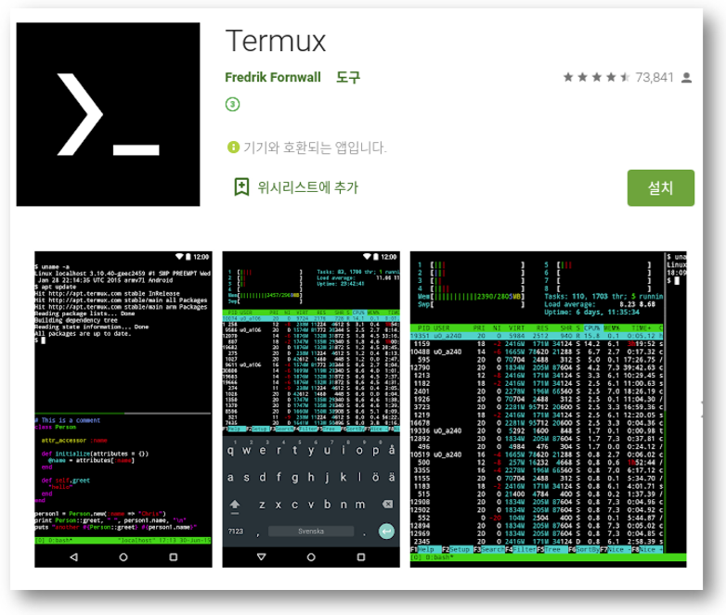The width and height of the screenshot is (726, 615).
Task: Open the 도구 category link
Action: coord(348,77)
